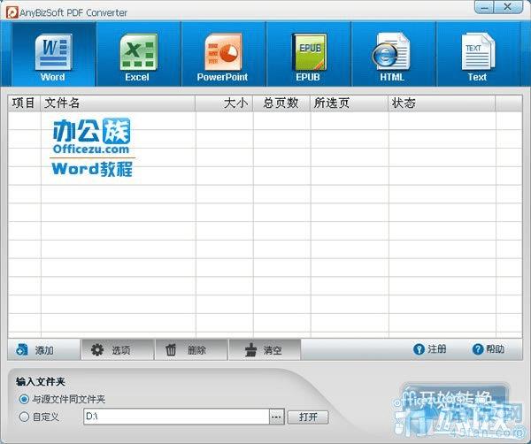
Task: Select the 自定义 custom folder radio
Action: pos(39,417)
